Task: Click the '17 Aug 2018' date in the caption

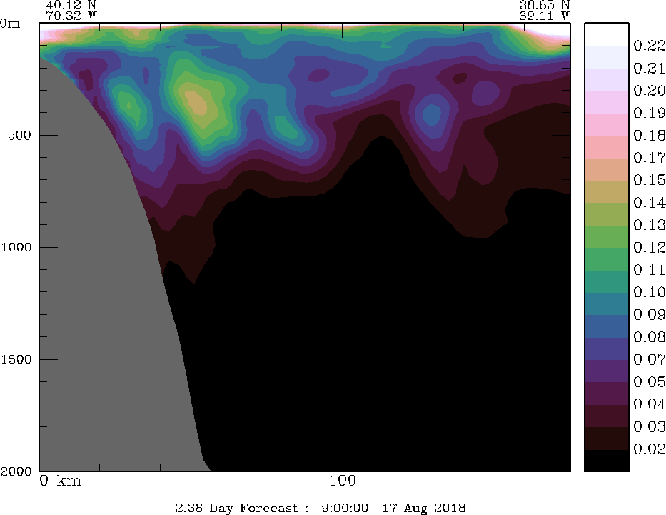Action: tap(423, 508)
